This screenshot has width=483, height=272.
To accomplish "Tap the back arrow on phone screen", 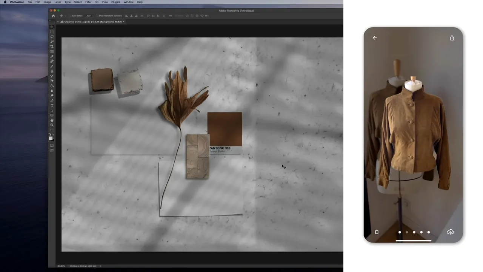I will click(375, 38).
